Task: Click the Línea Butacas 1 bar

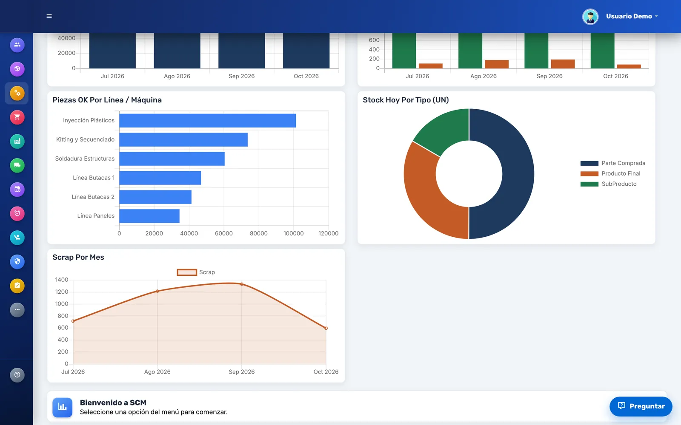Action: coord(160,178)
